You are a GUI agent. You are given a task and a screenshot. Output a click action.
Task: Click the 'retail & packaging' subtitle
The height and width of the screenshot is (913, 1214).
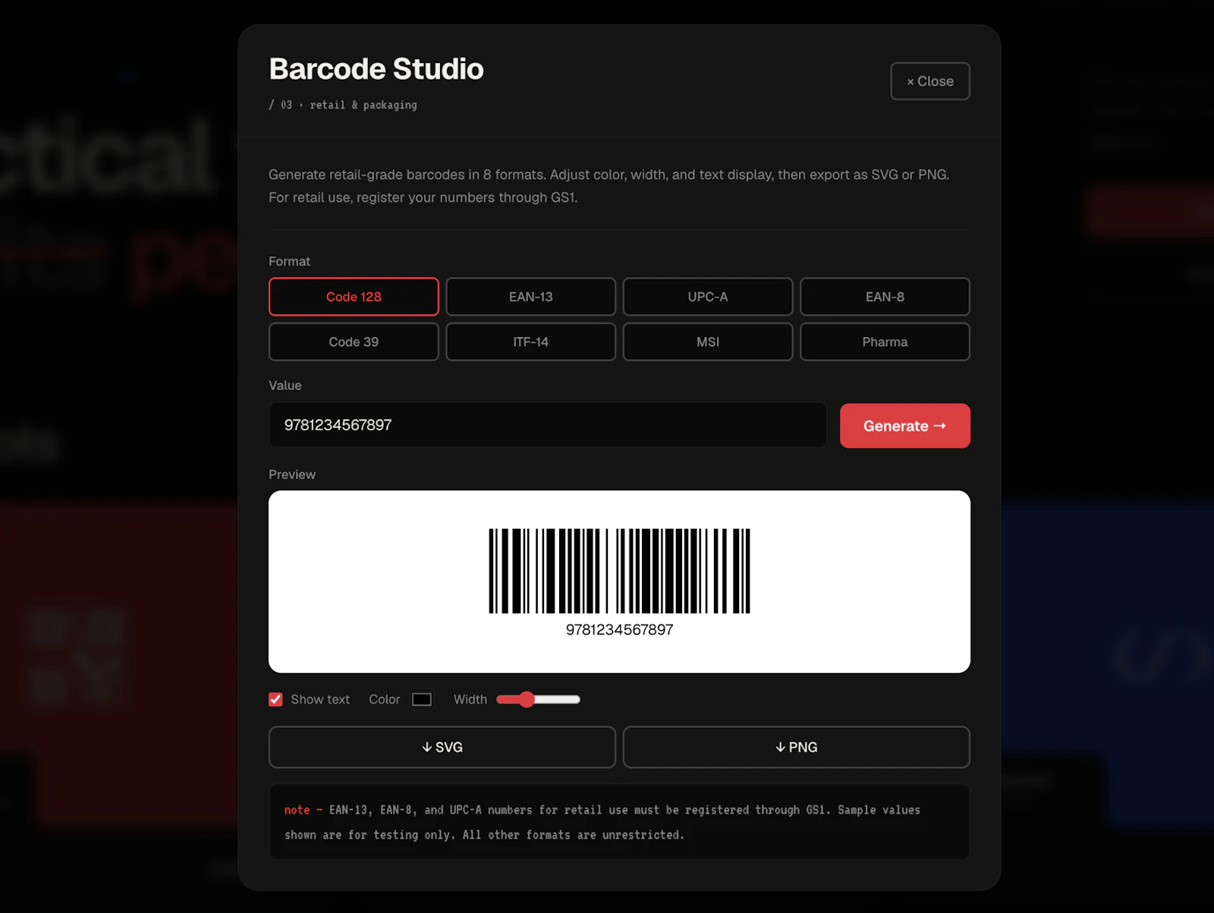[363, 105]
